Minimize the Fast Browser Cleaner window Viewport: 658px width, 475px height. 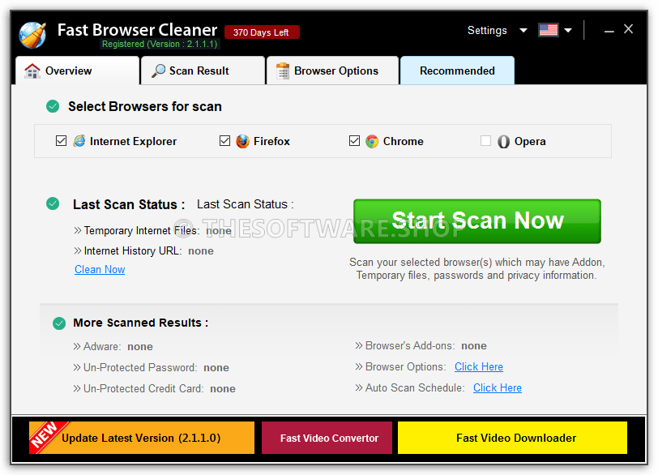click(609, 30)
